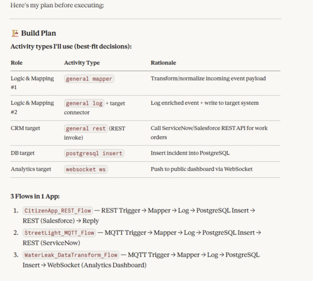Click the 'general mapper' code chip
Screen dimensions: 313x281
click(89, 79)
